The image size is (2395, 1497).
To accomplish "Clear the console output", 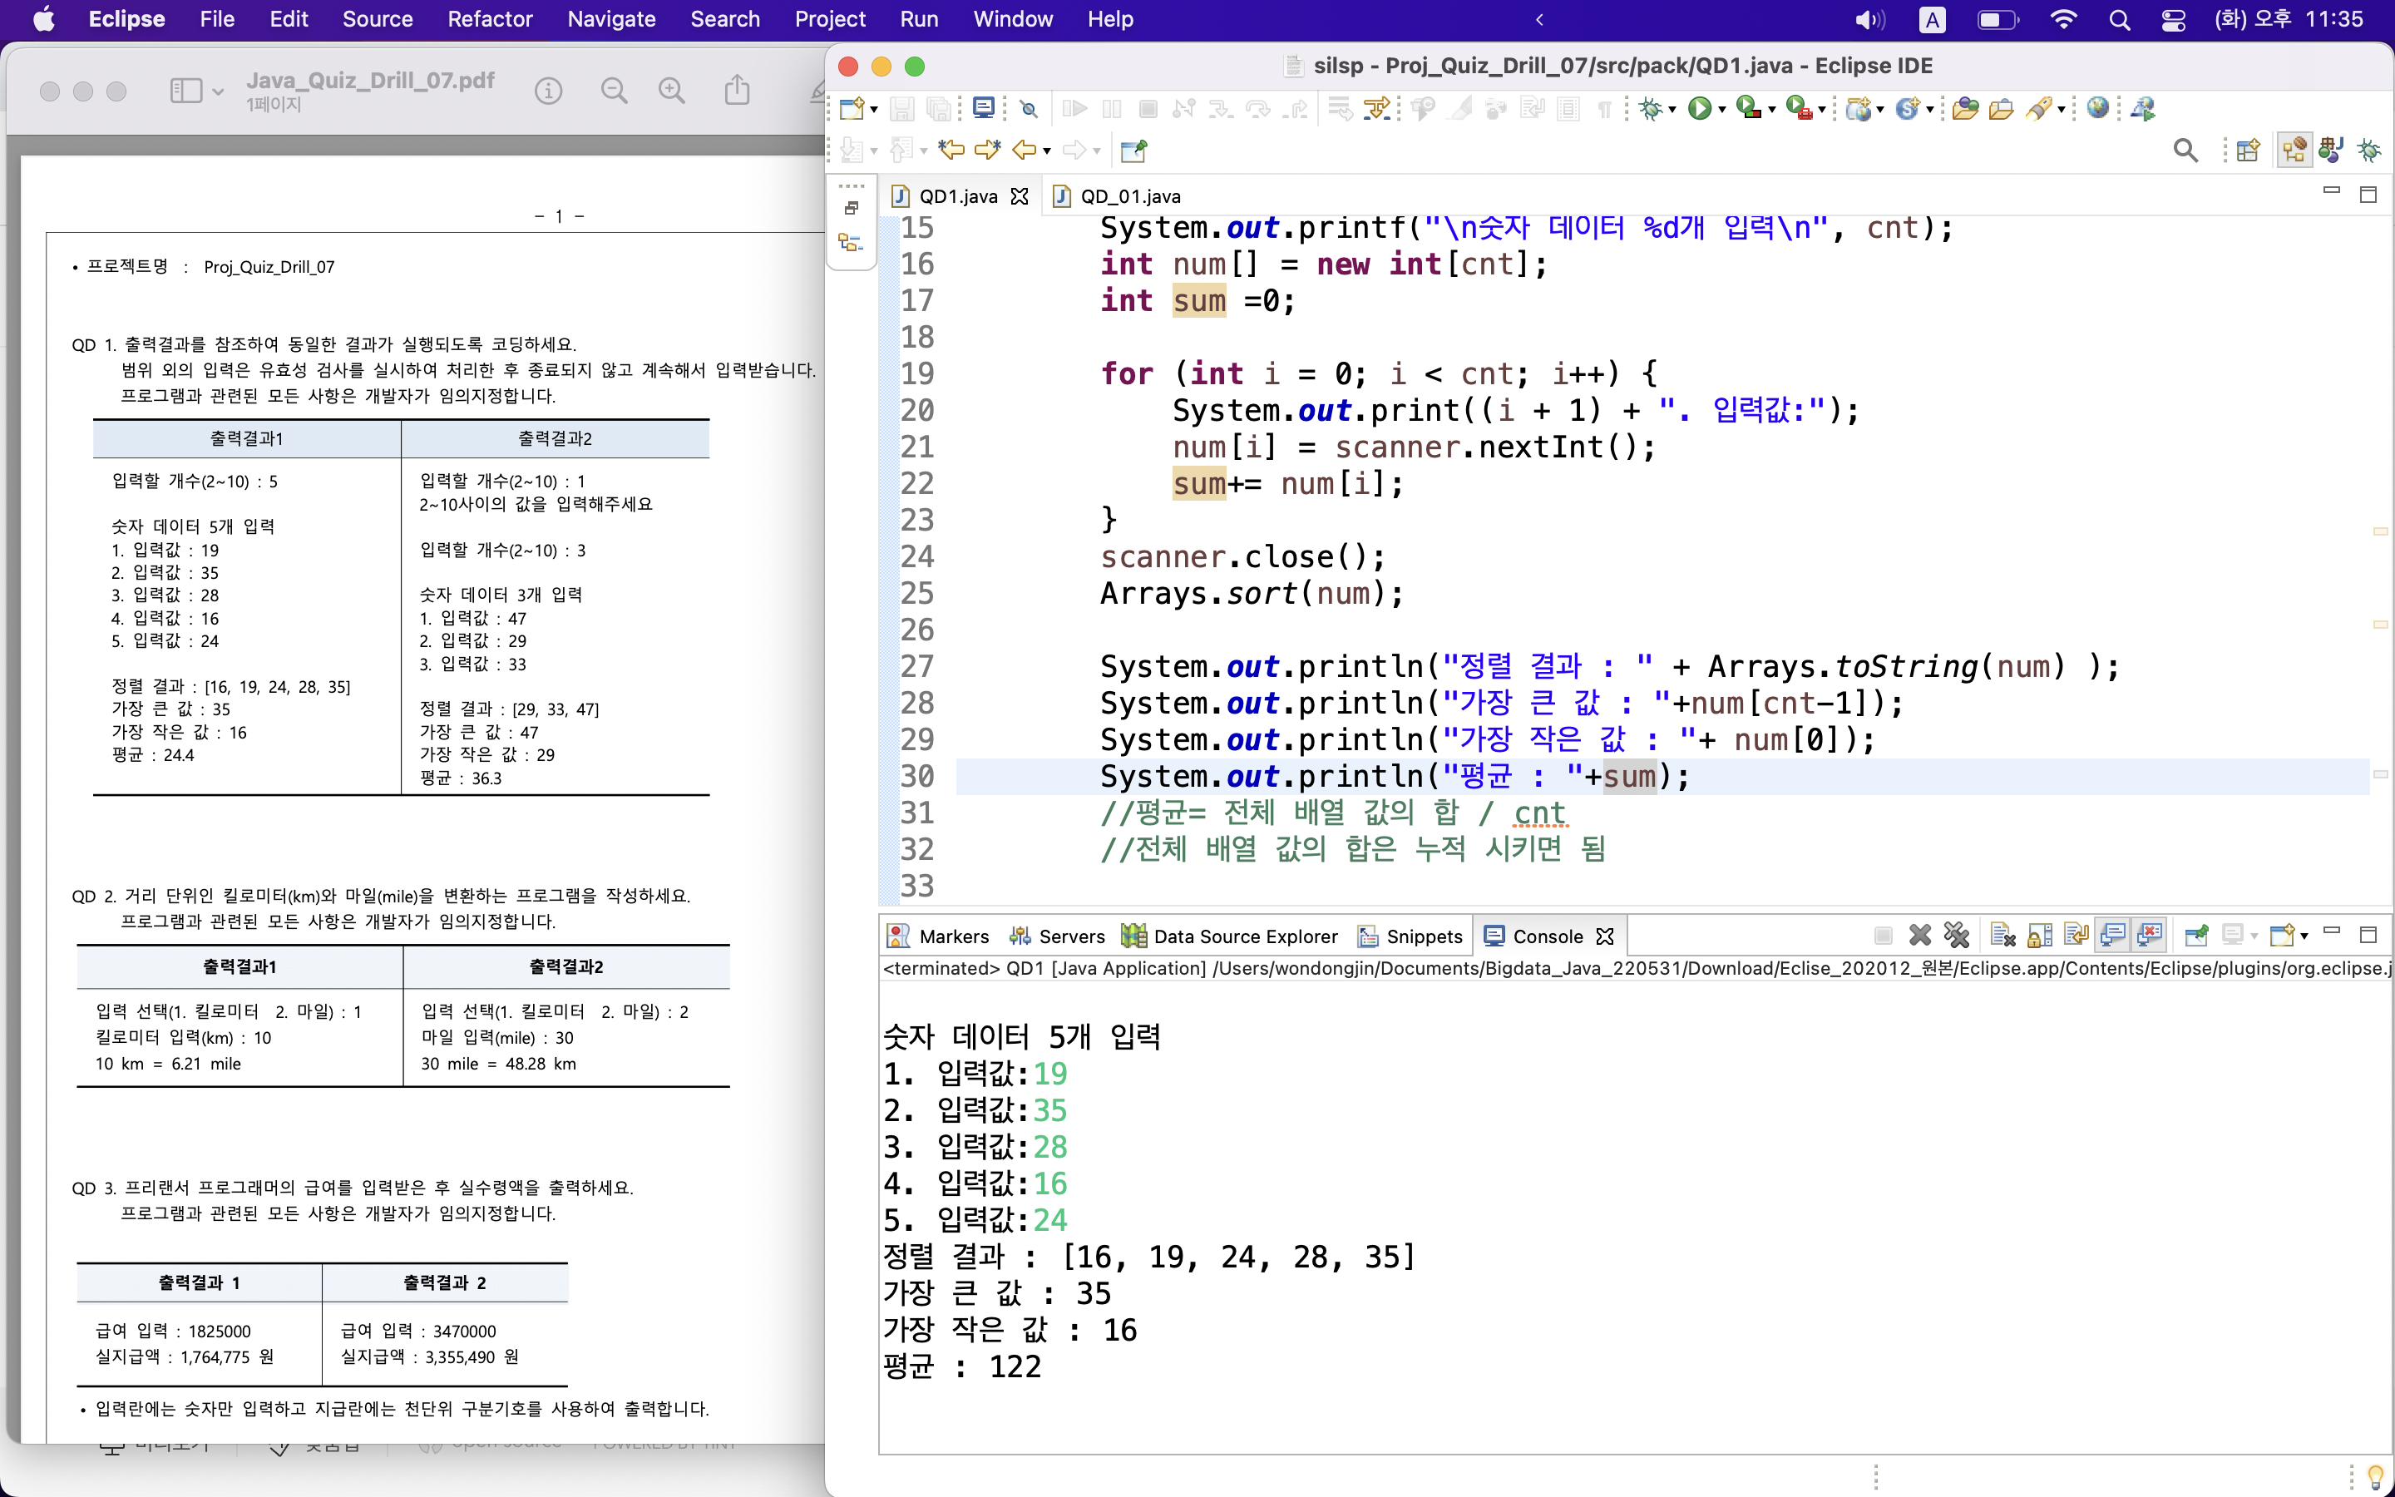I will tap(2003, 936).
